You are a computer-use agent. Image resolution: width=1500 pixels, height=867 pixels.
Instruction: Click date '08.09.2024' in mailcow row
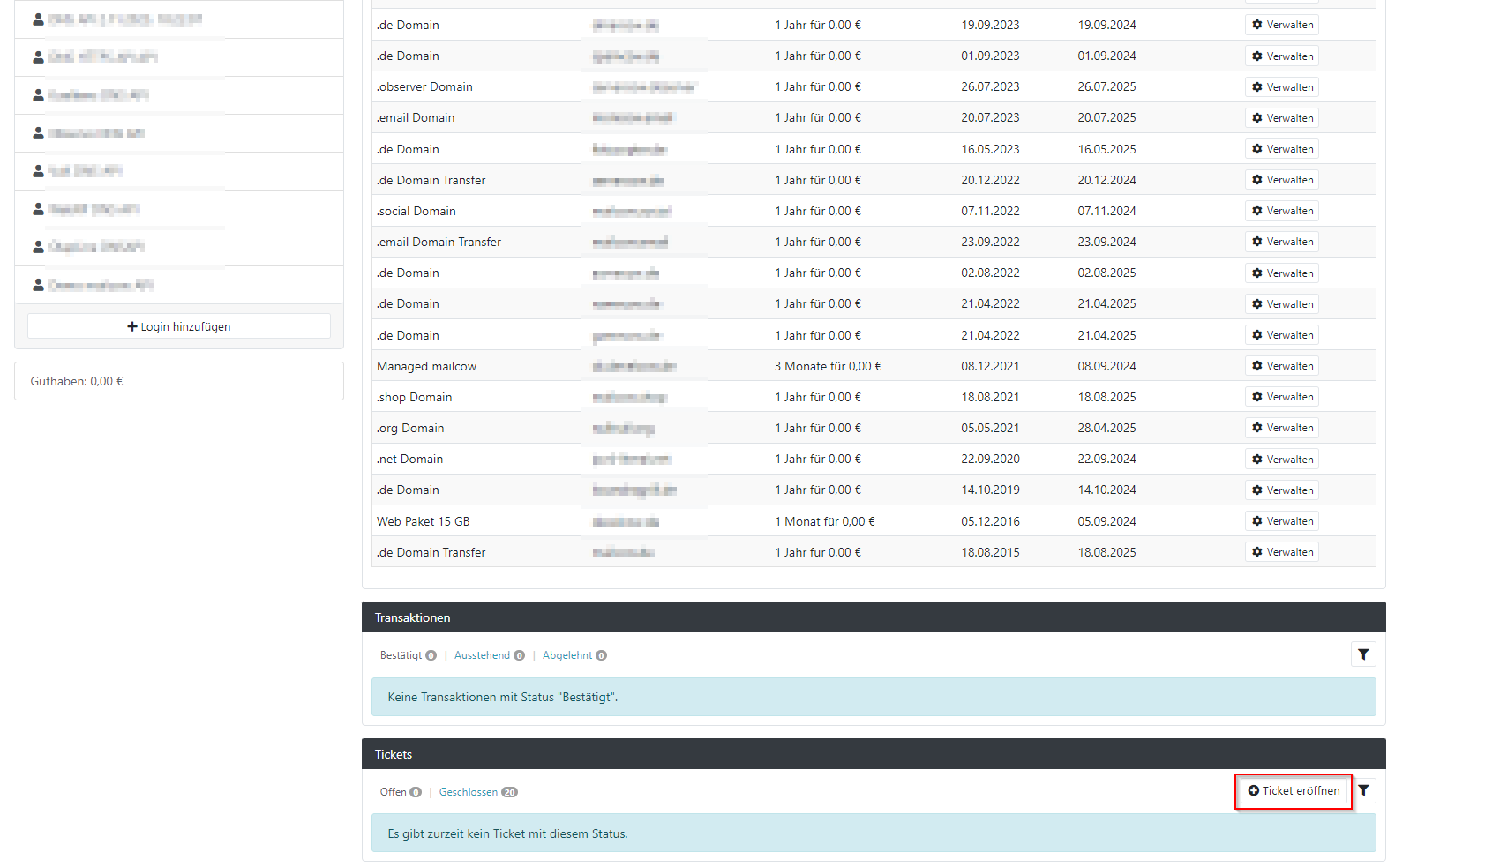tap(1106, 366)
